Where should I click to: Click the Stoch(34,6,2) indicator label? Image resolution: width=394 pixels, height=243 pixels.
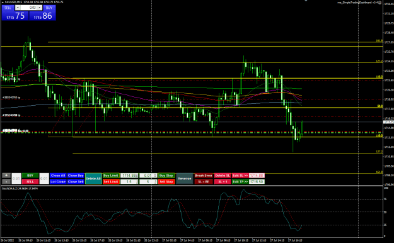point(9,188)
